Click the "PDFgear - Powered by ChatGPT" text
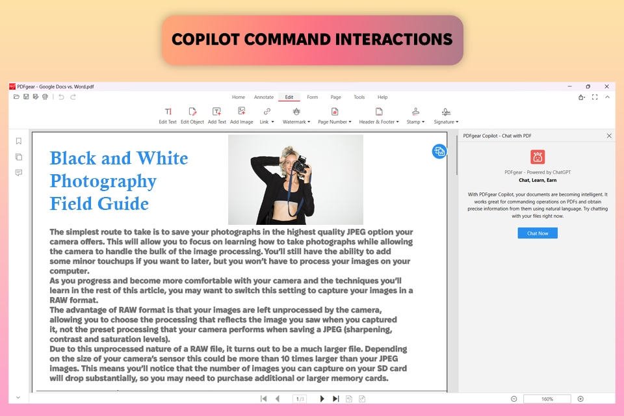 pos(538,172)
